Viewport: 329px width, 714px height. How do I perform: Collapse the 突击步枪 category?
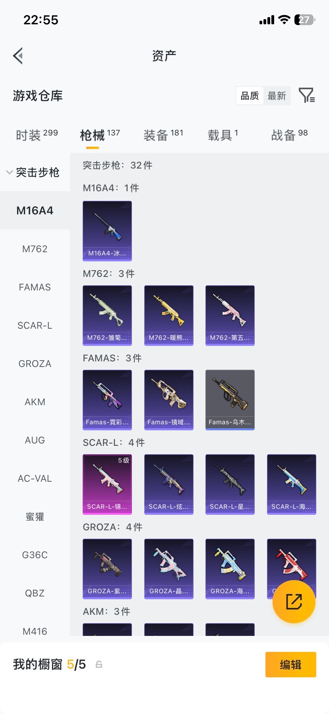[x=33, y=172]
